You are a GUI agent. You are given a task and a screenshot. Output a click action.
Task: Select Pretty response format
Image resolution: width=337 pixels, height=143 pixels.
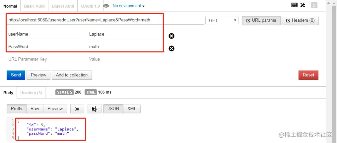(17, 109)
